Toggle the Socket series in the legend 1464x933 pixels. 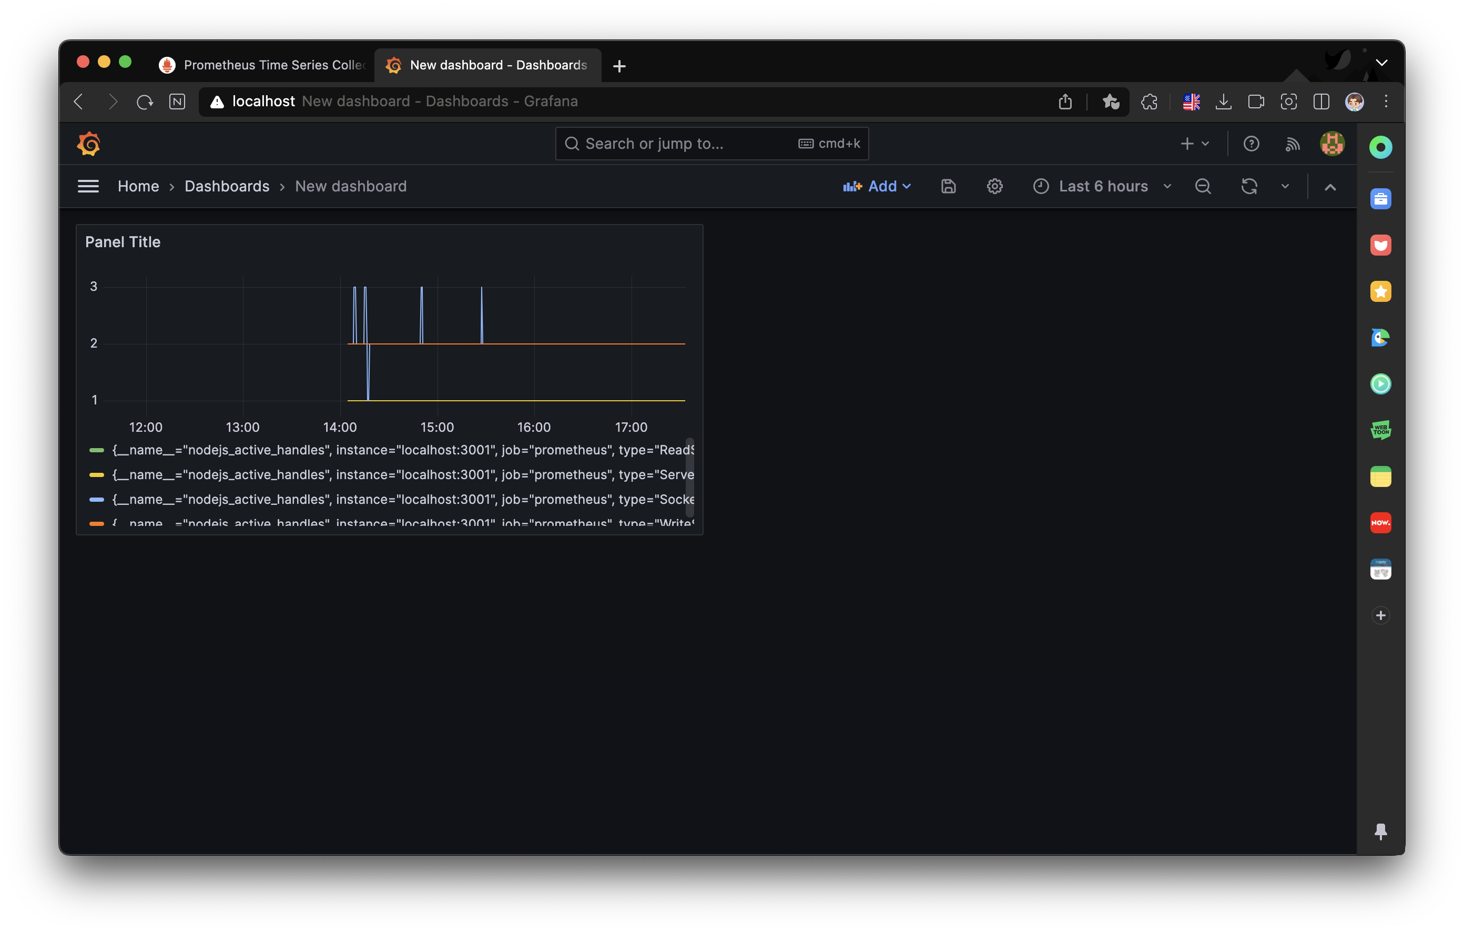pyautogui.click(x=401, y=499)
